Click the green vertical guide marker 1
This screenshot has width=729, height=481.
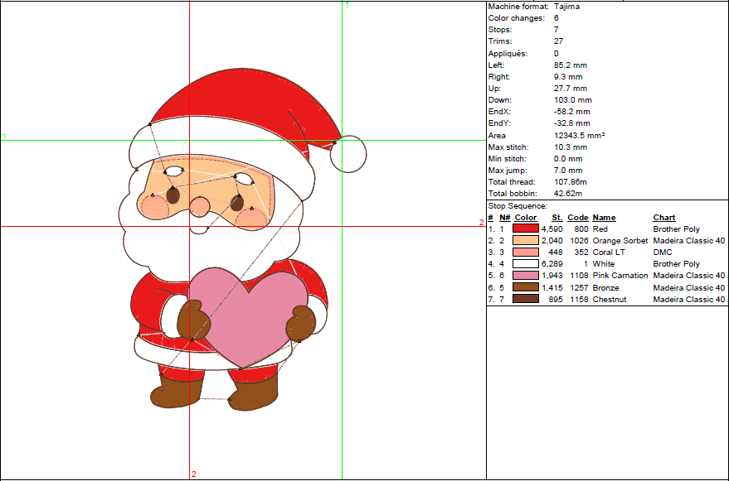347,6
